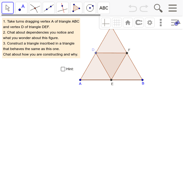Screen dimensions: 183x183
Task: Click the toolbar horizontal scrollbar
Action: [x=51, y=15]
